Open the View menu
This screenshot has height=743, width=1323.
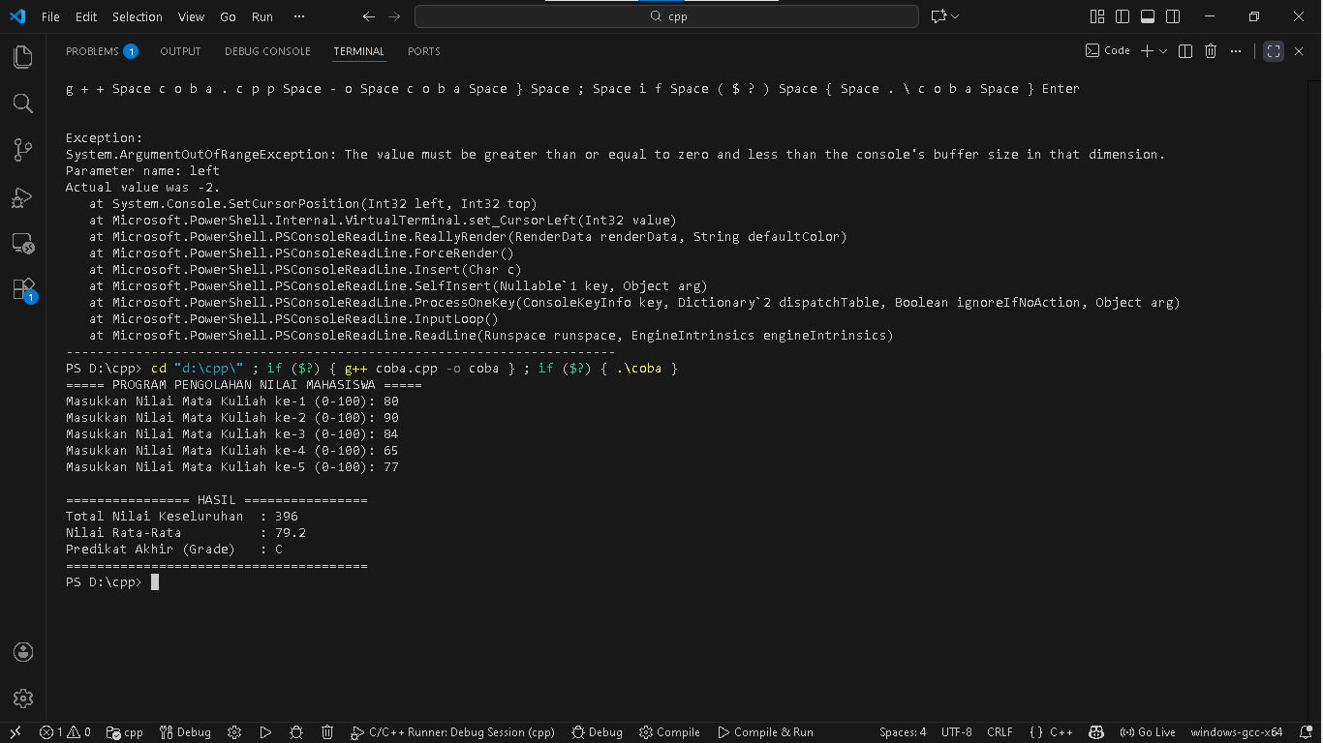192,16
